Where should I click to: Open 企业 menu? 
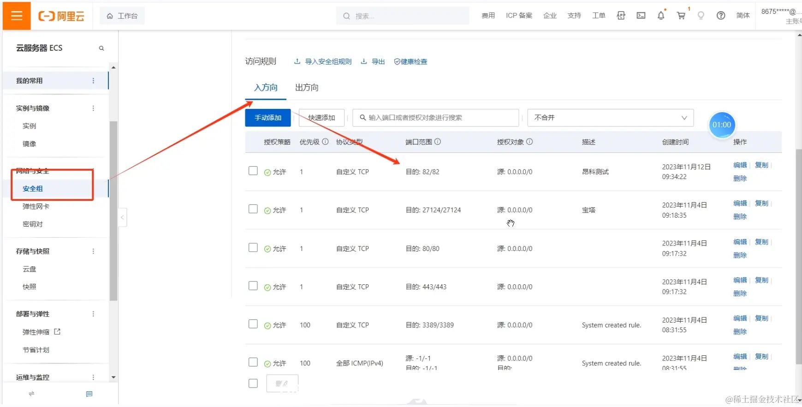550,16
